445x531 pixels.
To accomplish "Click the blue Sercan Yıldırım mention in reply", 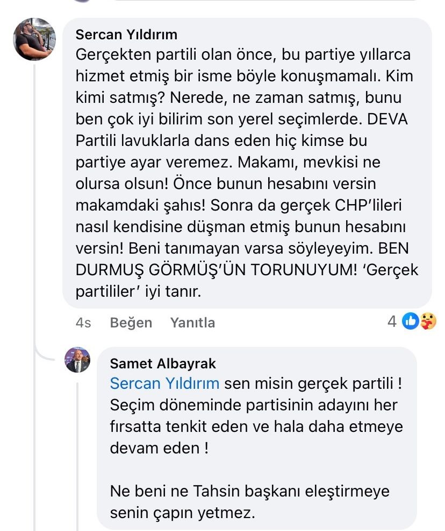I will pos(164,383).
